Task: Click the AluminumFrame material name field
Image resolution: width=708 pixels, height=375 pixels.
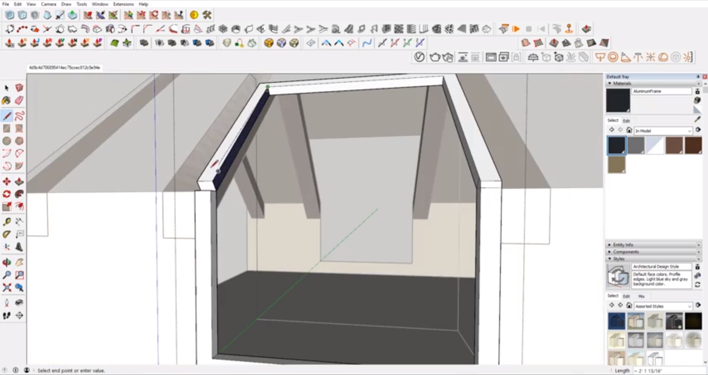Action: coord(661,91)
